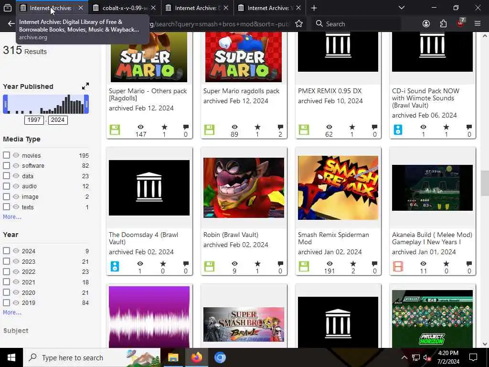Click the audio speaker icon on The Doomsday 4 card
This screenshot has width=489, height=367.
tap(115, 267)
